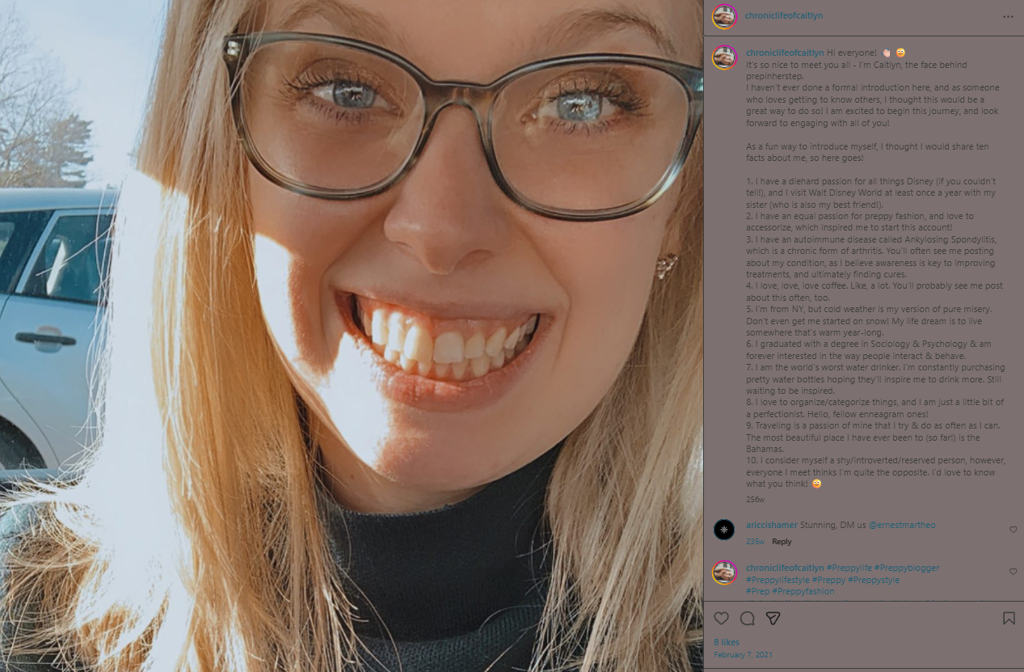The image size is (1024, 672).
Task: Click the selfie photo of the post
Action: tap(352, 336)
